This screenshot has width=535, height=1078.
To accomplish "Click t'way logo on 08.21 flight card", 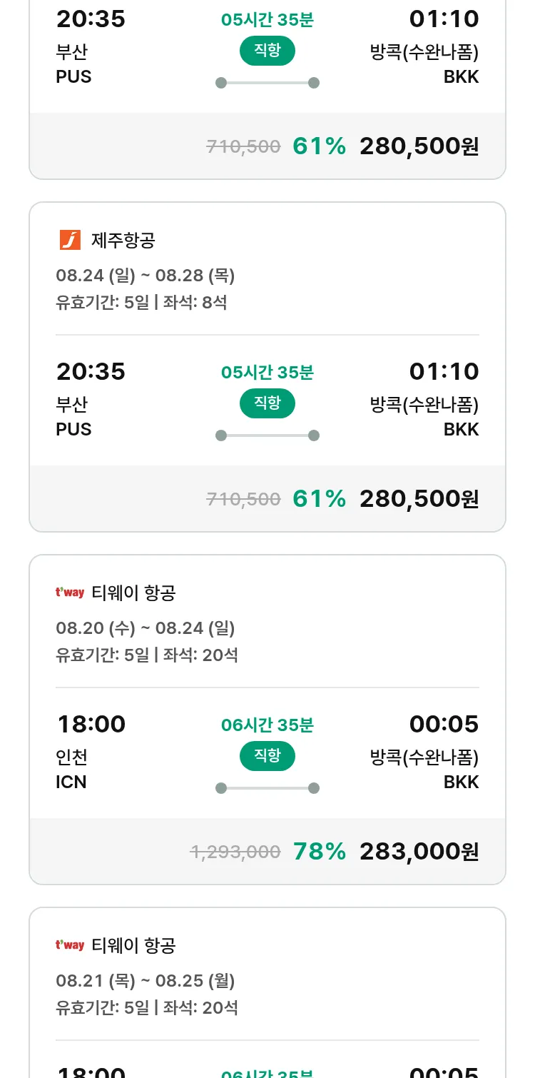I will click(x=70, y=945).
